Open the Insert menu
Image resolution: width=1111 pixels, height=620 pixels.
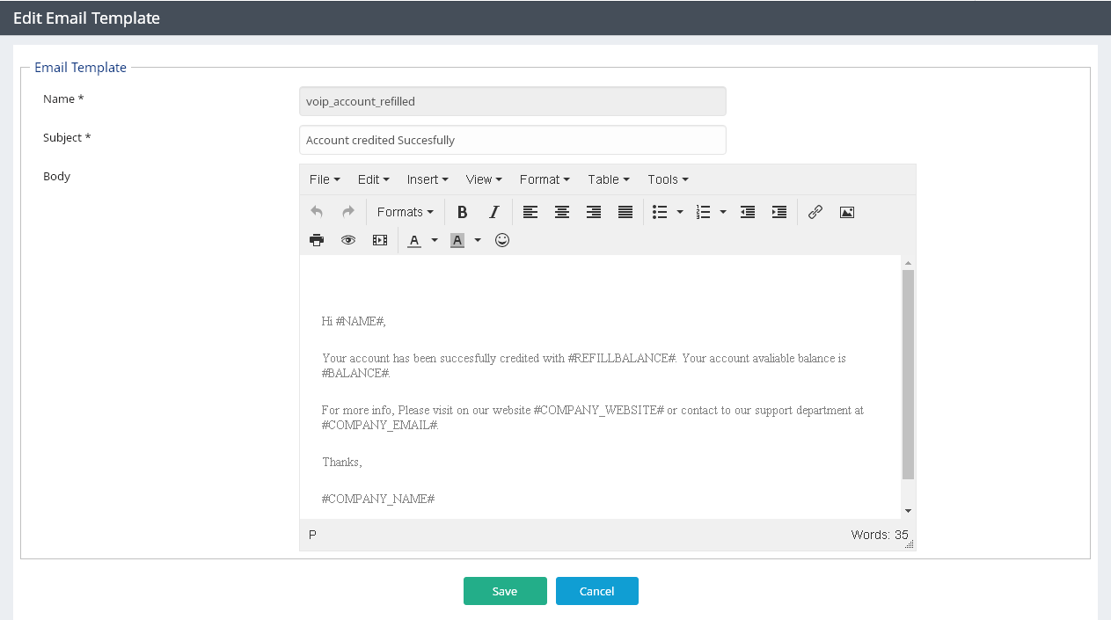click(428, 179)
